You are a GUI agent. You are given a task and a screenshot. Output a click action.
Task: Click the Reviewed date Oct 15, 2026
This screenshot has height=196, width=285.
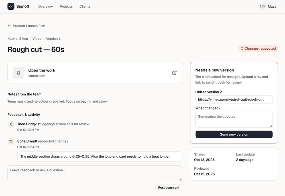204,174
